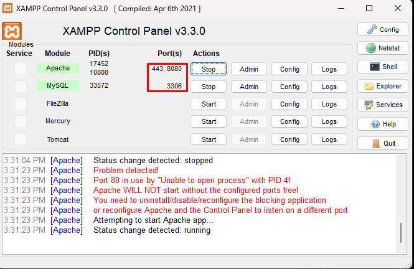Click the log vertical scrollbar thumb
The width and height of the screenshot is (414, 269).
tap(401, 233)
